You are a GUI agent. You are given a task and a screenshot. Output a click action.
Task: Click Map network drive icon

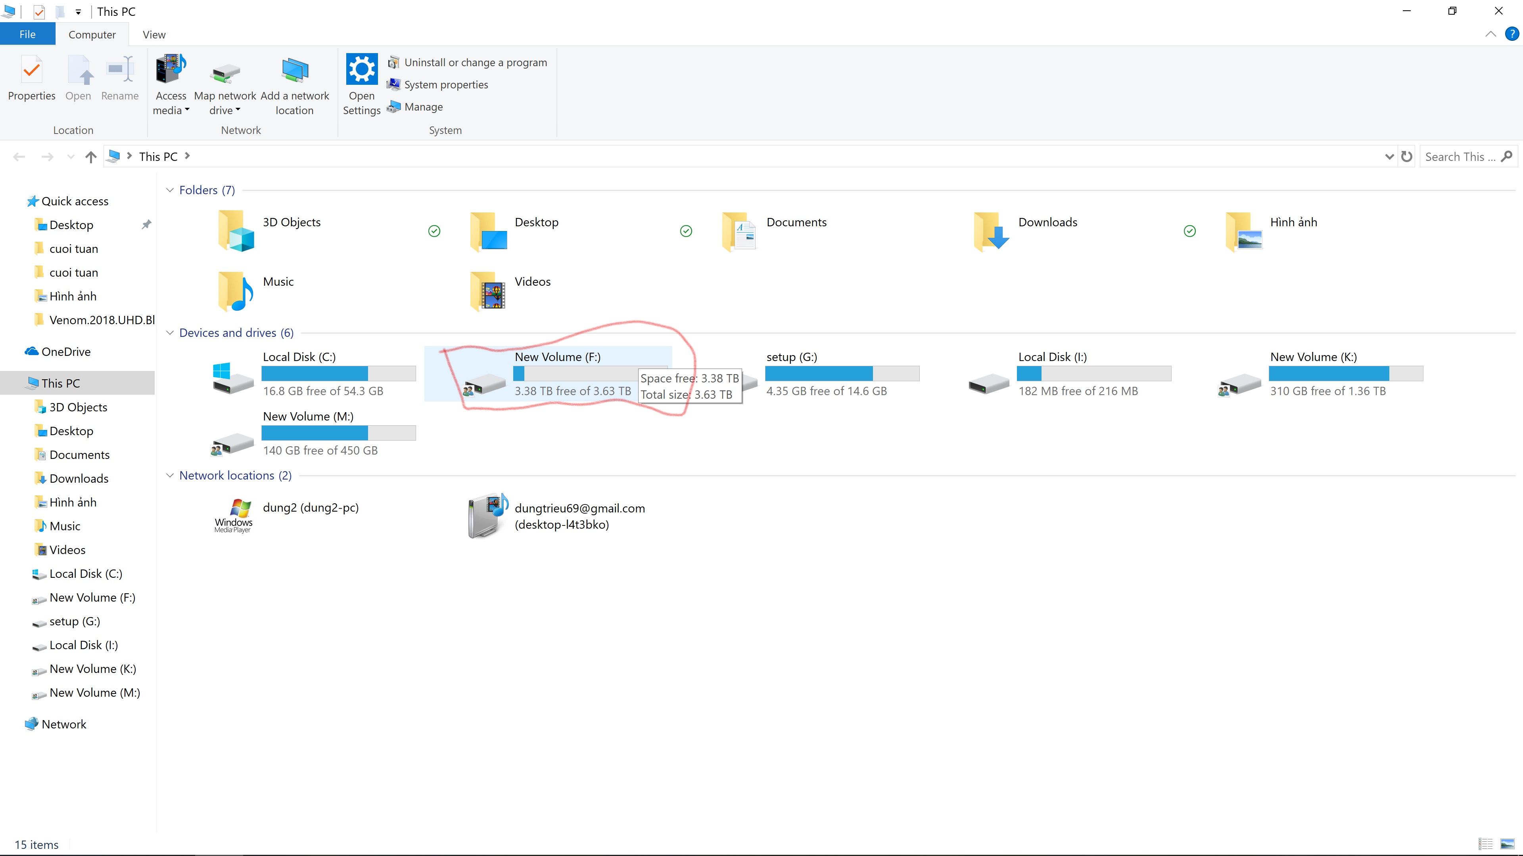pos(225,74)
